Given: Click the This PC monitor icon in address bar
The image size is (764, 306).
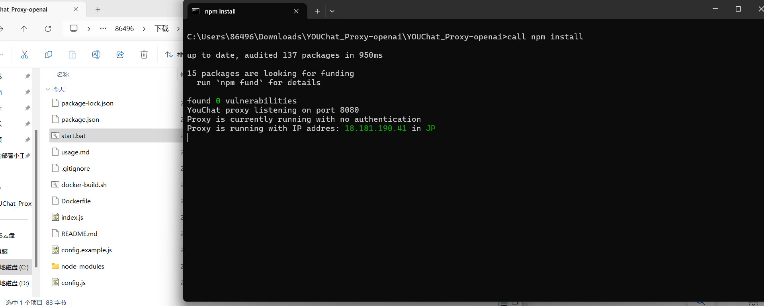Looking at the screenshot, I should pos(74,29).
